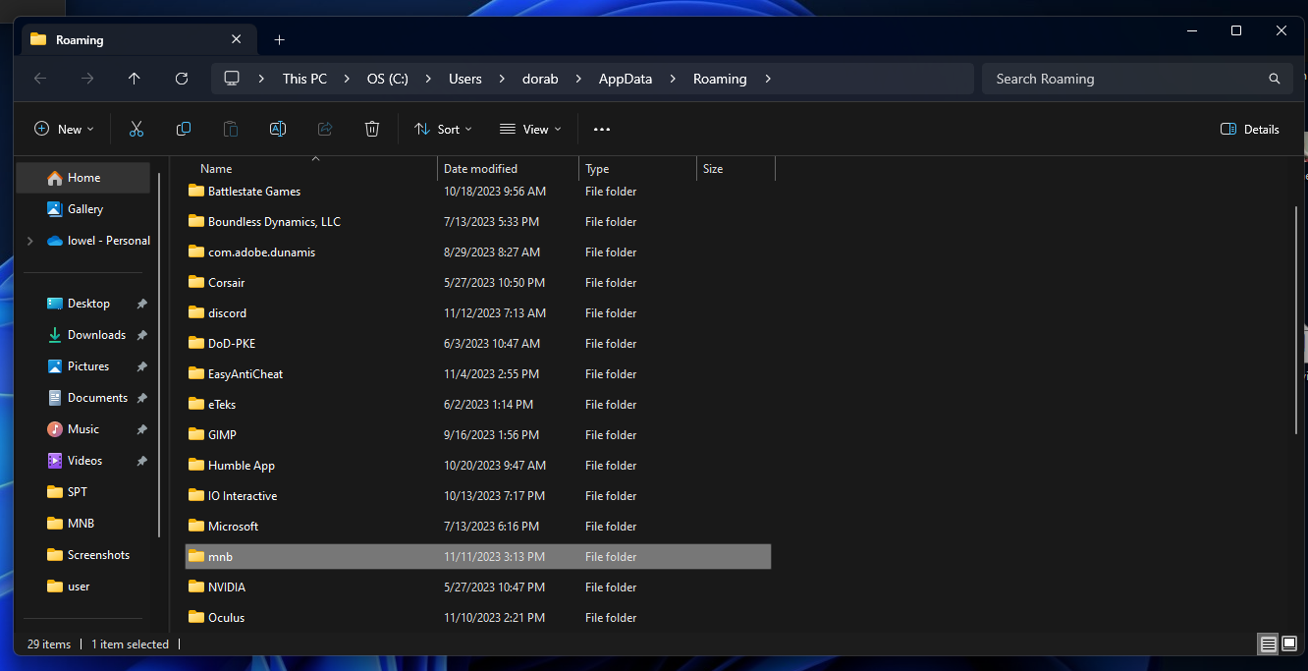Open the View dropdown menu
The width and height of the screenshot is (1308, 671).
(530, 129)
